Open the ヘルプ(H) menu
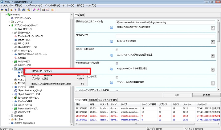This screenshot has width=221, height=130. click(91, 6)
